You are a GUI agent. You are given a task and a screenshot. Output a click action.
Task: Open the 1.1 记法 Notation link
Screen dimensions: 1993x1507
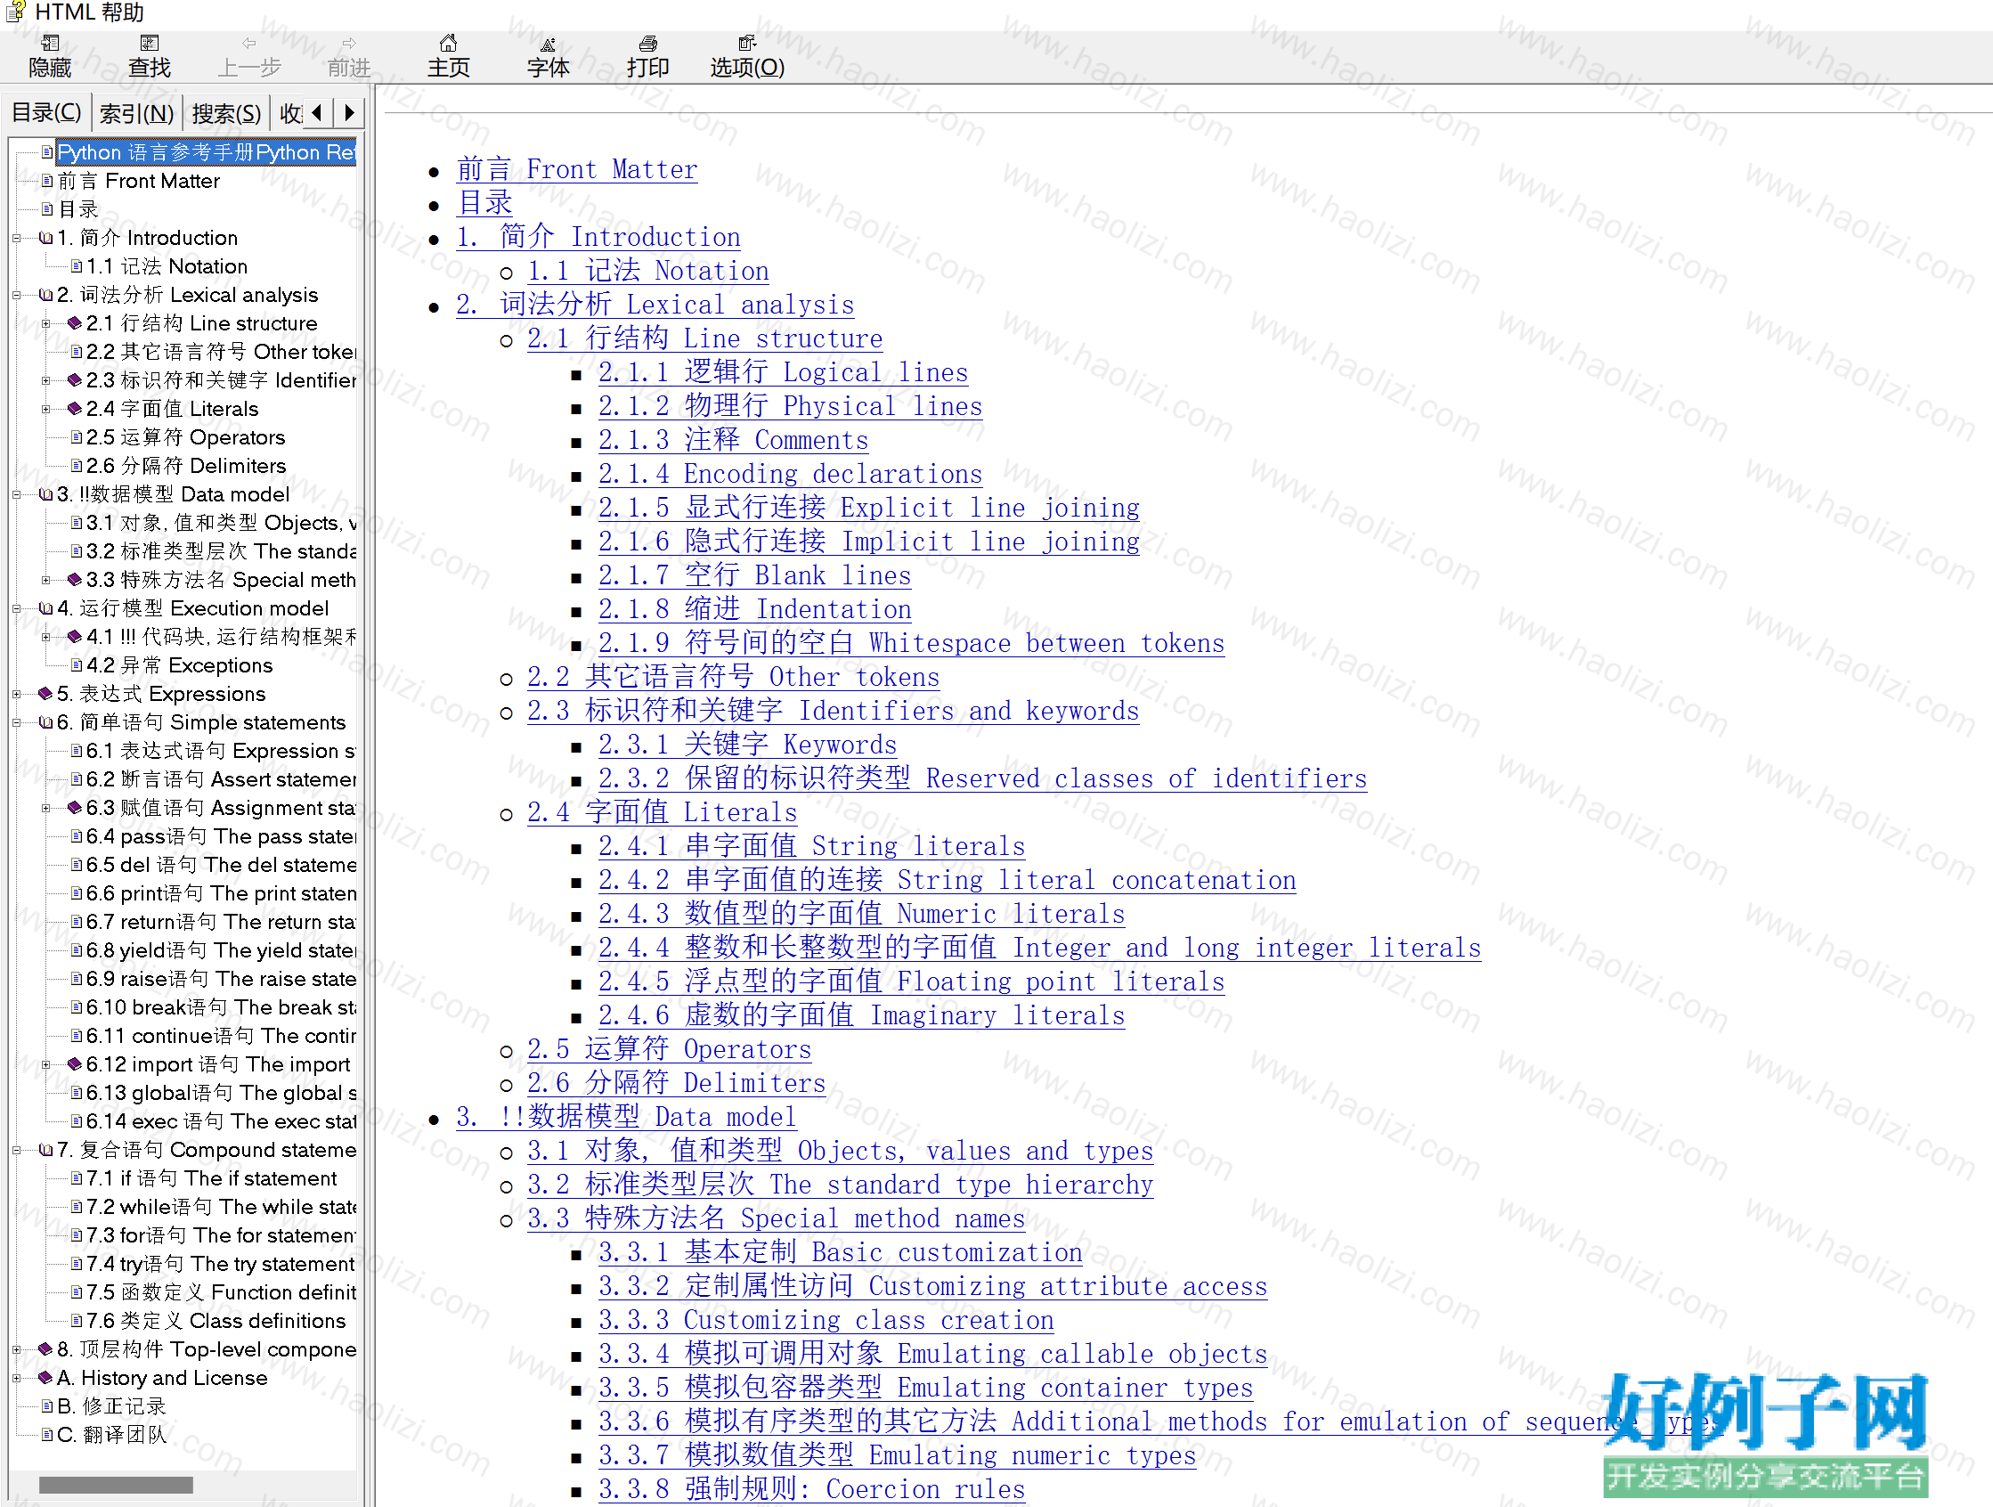pos(647,272)
